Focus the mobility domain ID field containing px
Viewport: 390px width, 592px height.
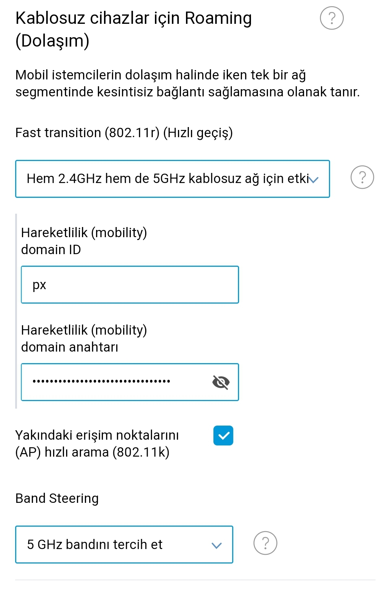click(130, 285)
